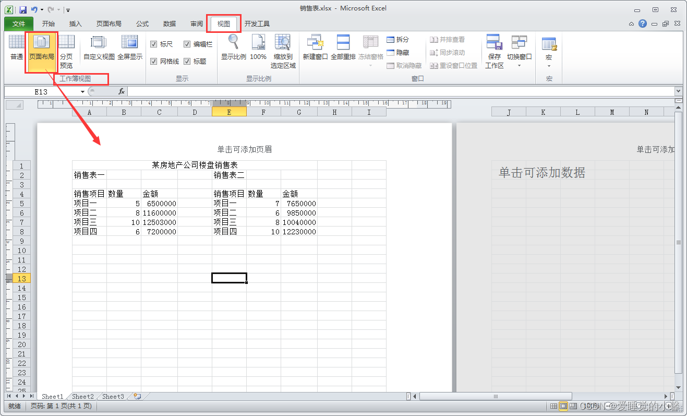687x416 pixels.
Task: Select the Sheet1 worksheet tab
Action: pyautogui.click(x=52, y=396)
